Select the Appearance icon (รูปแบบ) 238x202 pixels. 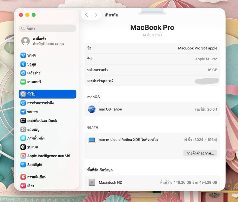coord(23,147)
